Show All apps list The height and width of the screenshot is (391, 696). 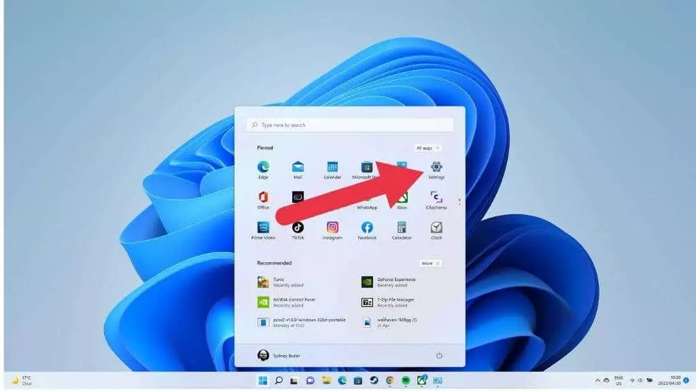coord(428,148)
